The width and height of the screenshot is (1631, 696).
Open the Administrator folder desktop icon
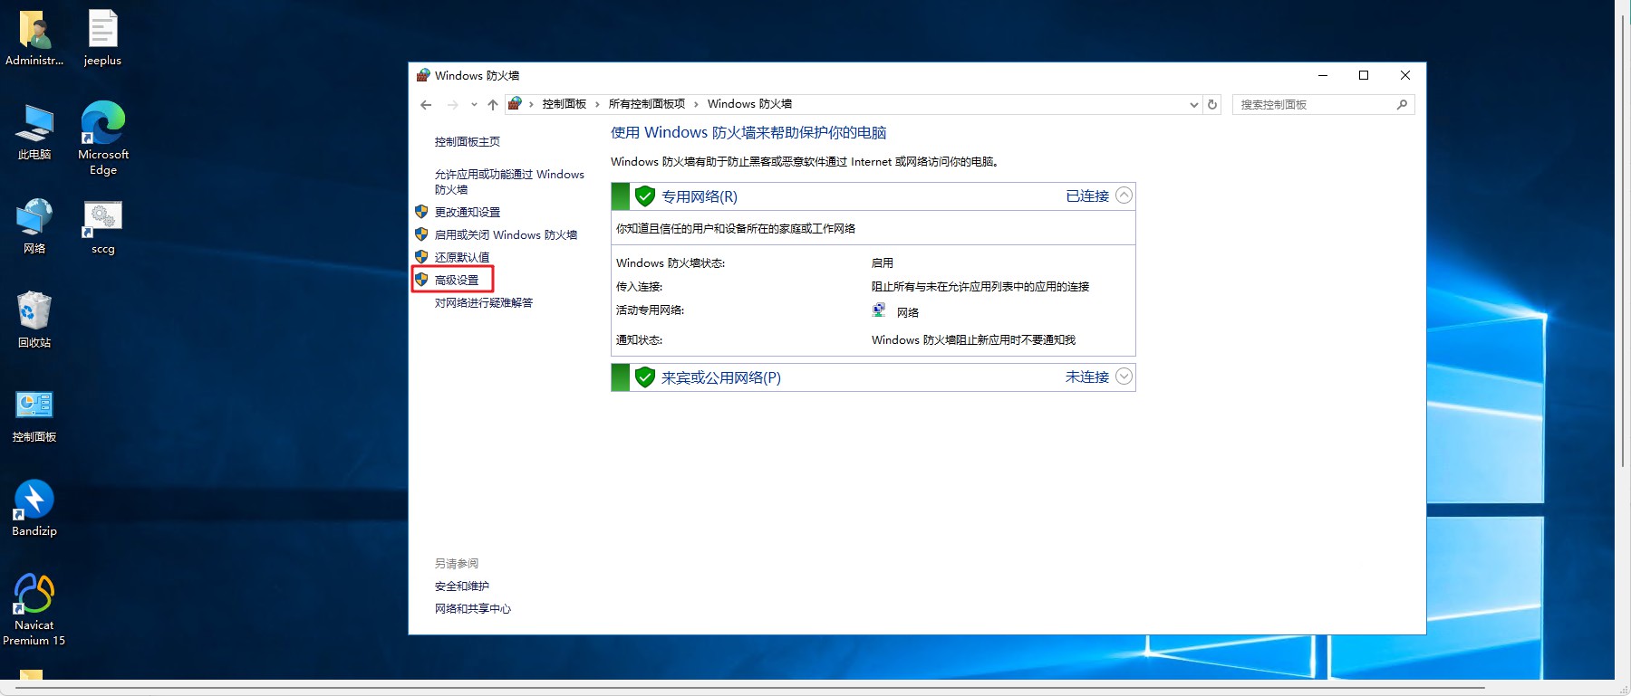coord(34,36)
